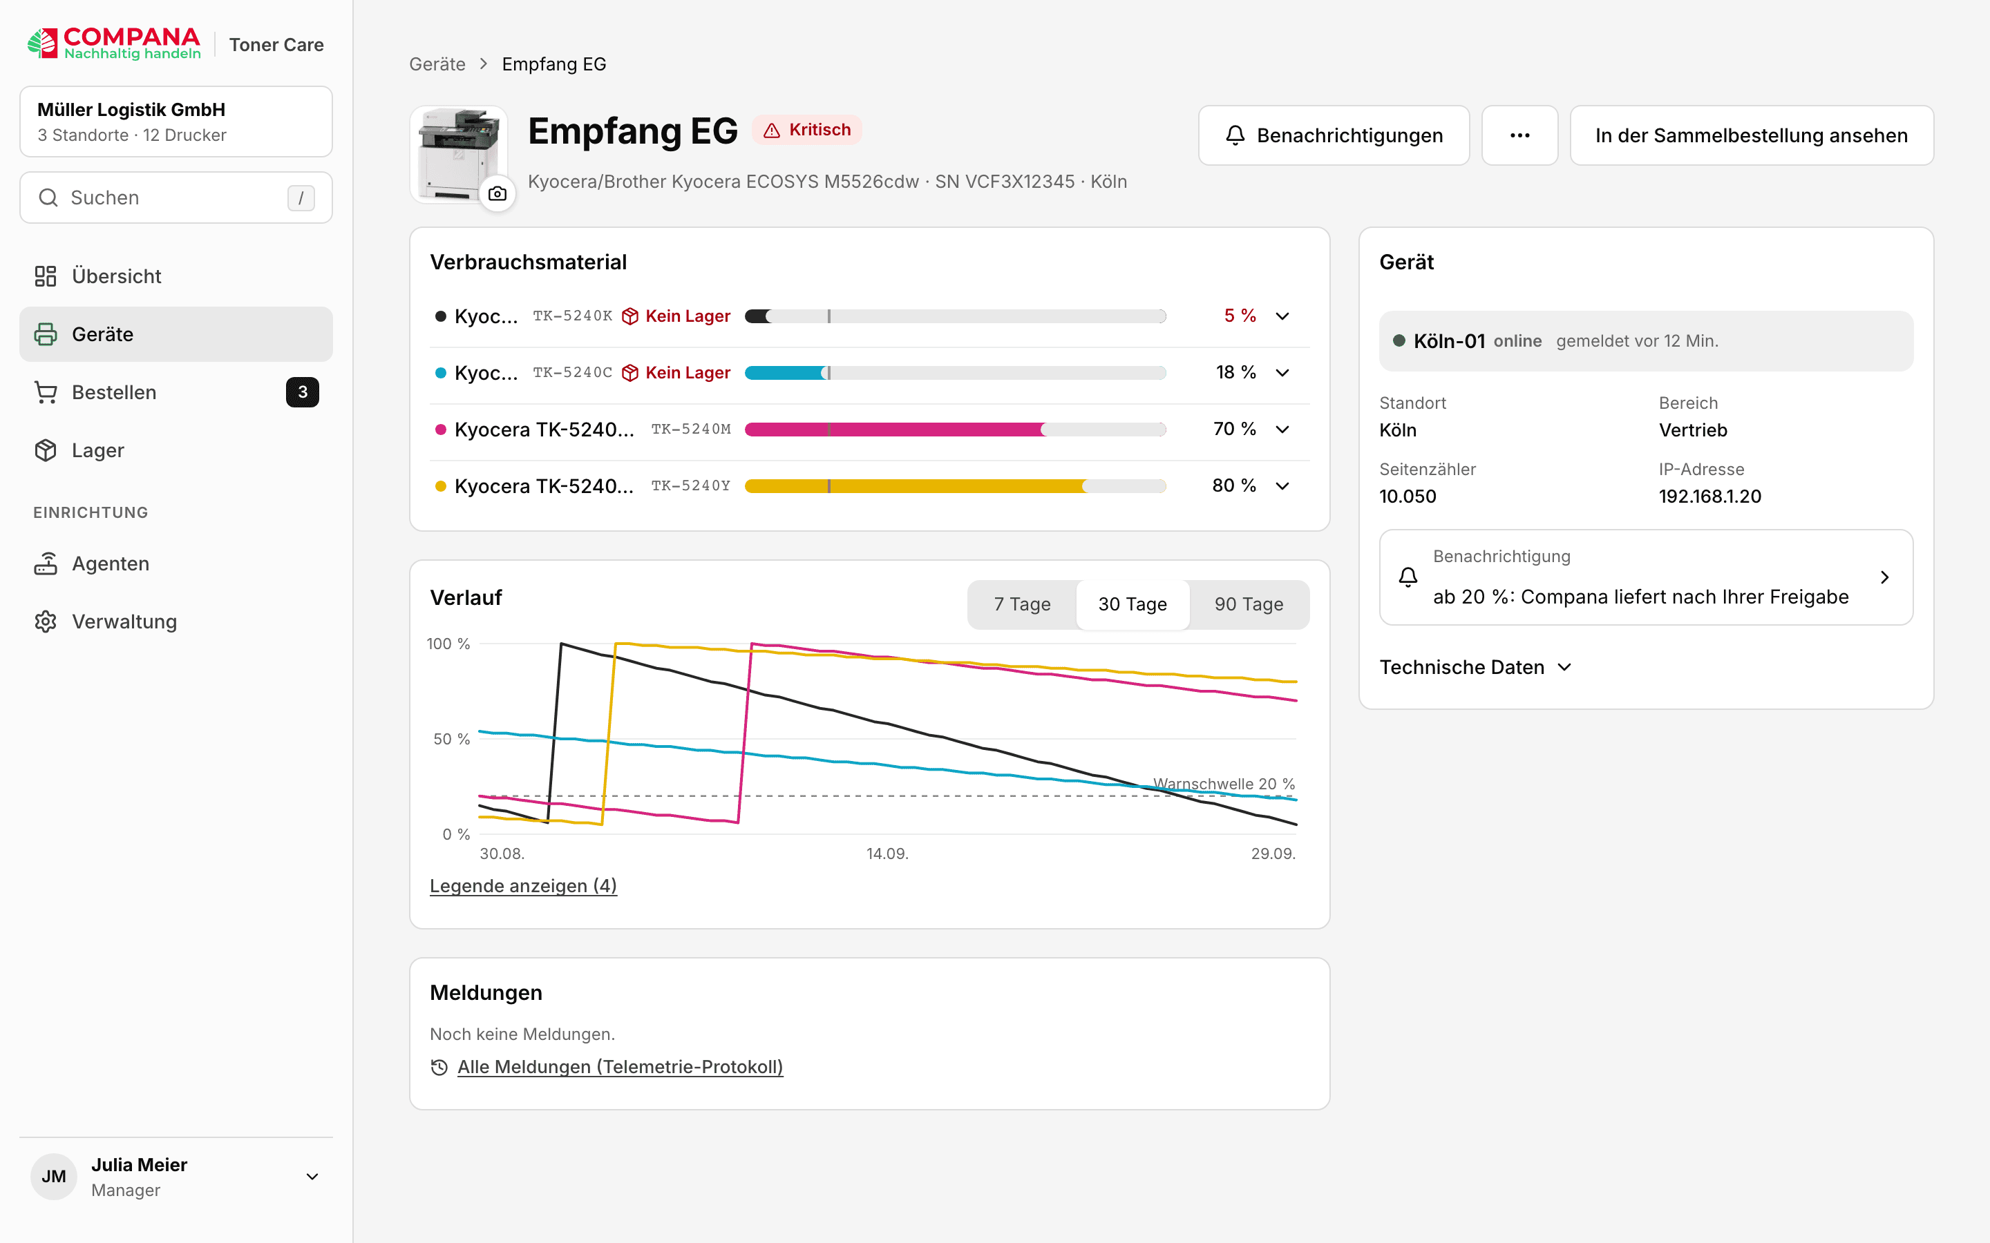Switch Verlauf to 7 Tage
This screenshot has width=1990, height=1243.
click(x=1022, y=604)
